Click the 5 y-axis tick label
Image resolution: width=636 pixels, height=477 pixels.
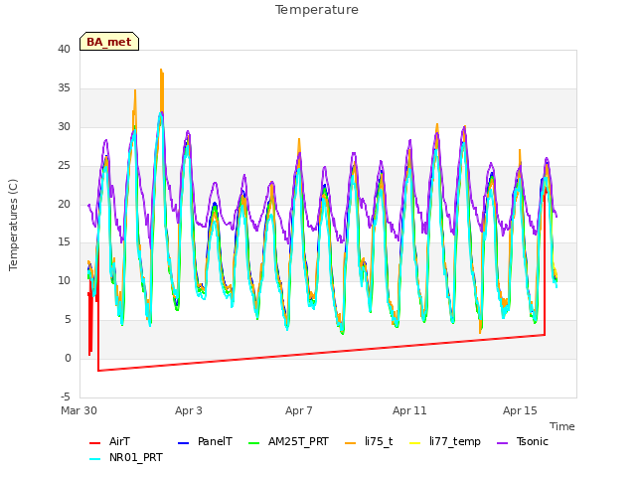coord(68,320)
